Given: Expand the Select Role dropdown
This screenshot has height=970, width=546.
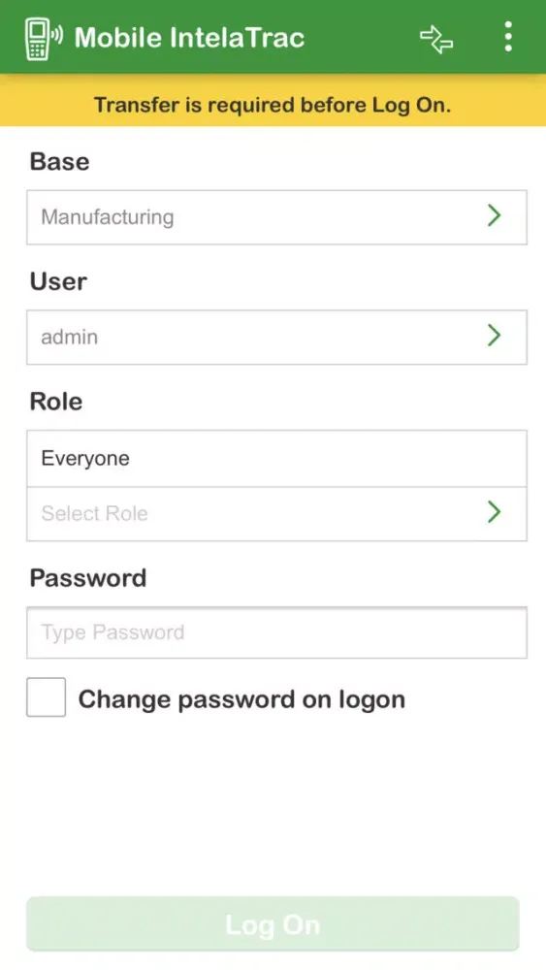Looking at the screenshot, I should click(276, 513).
